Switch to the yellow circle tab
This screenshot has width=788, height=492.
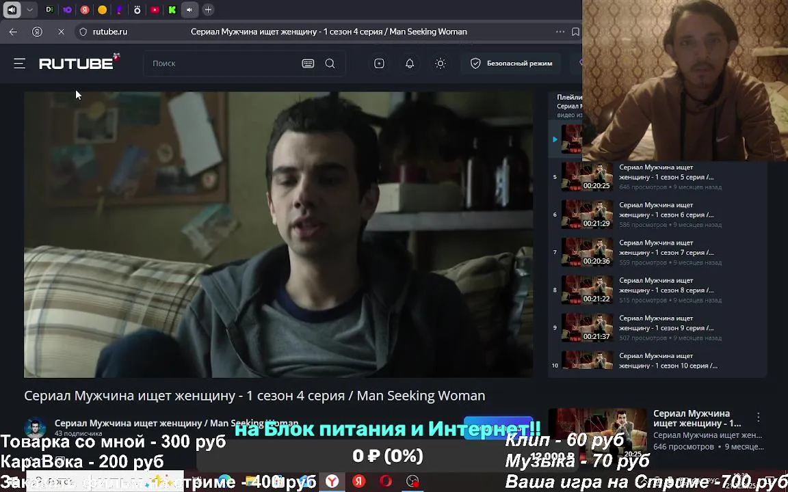click(103, 10)
